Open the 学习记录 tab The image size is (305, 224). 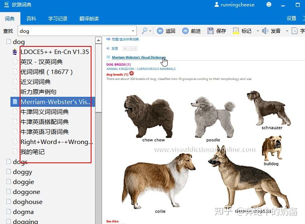(58, 19)
